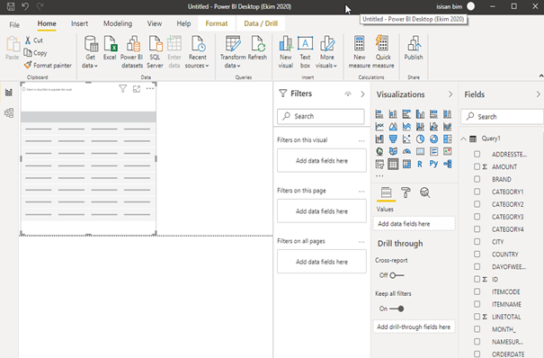544x358 pixels.
Task: Switch to Report view in left sidebar
Action: (9, 93)
